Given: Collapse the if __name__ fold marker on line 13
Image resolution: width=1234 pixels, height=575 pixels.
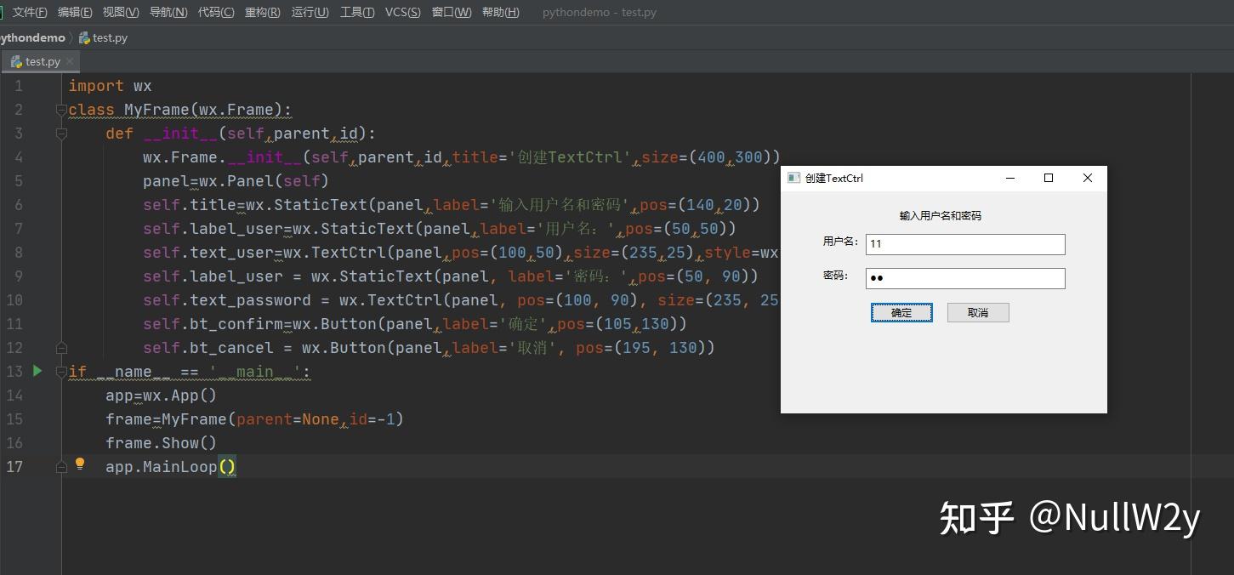Looking at the screenshot, I should 61,372.
